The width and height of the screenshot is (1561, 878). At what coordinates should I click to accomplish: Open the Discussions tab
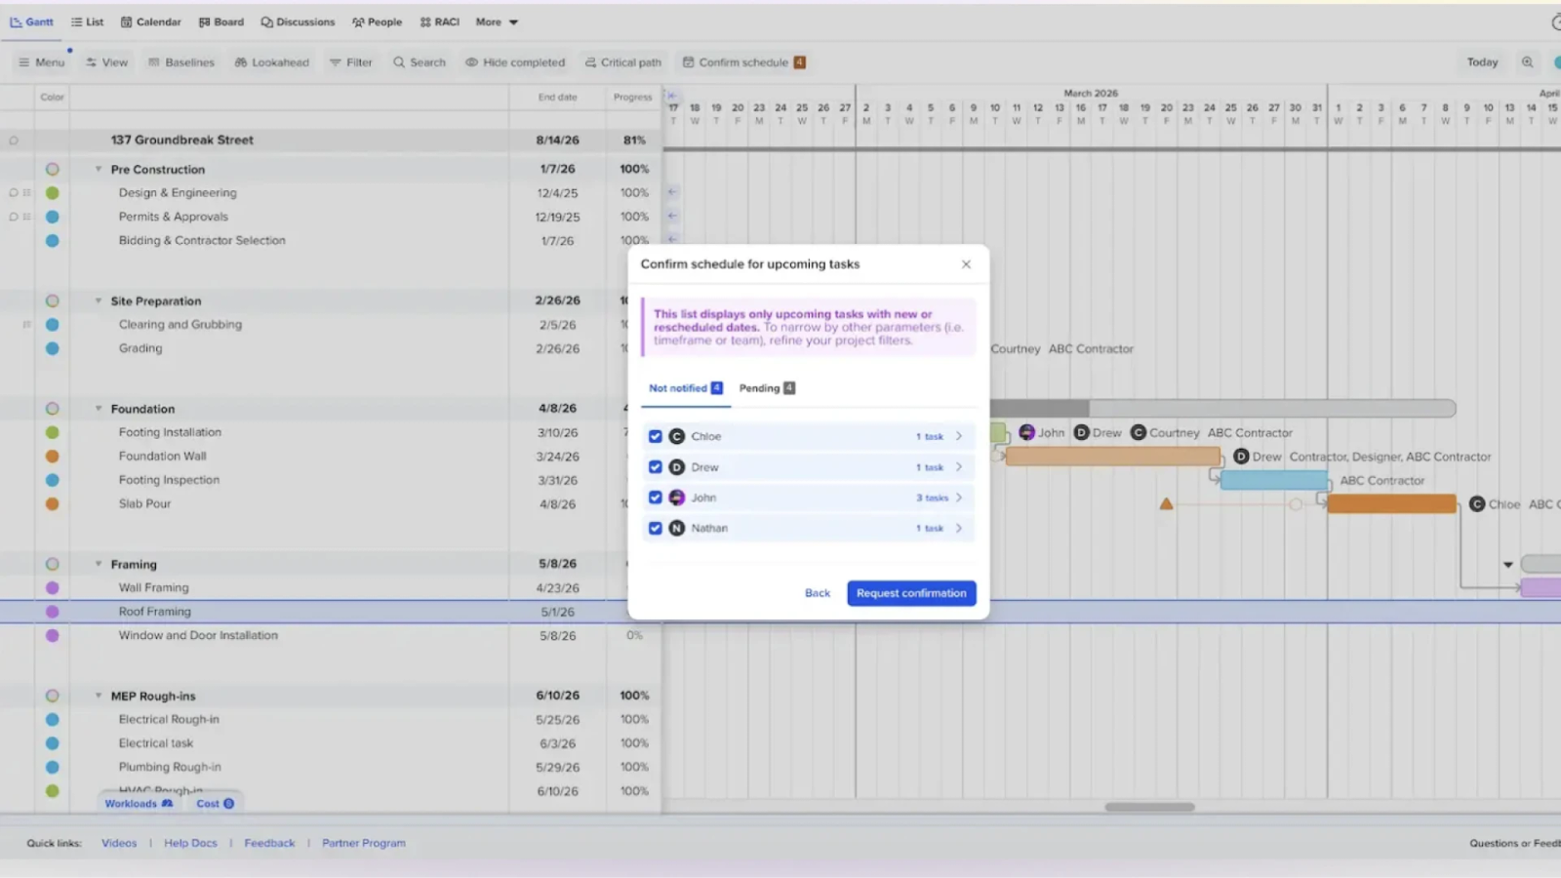tap(298, 21)
